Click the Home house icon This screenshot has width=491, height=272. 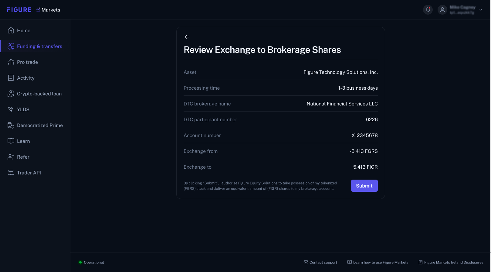click(x=11, y=30)
